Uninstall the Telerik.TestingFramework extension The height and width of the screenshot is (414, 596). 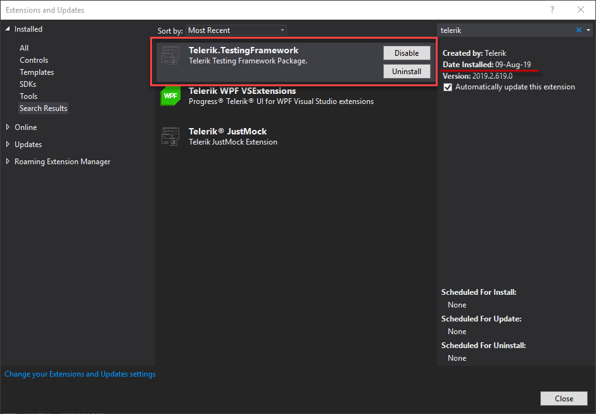[407, 72]
